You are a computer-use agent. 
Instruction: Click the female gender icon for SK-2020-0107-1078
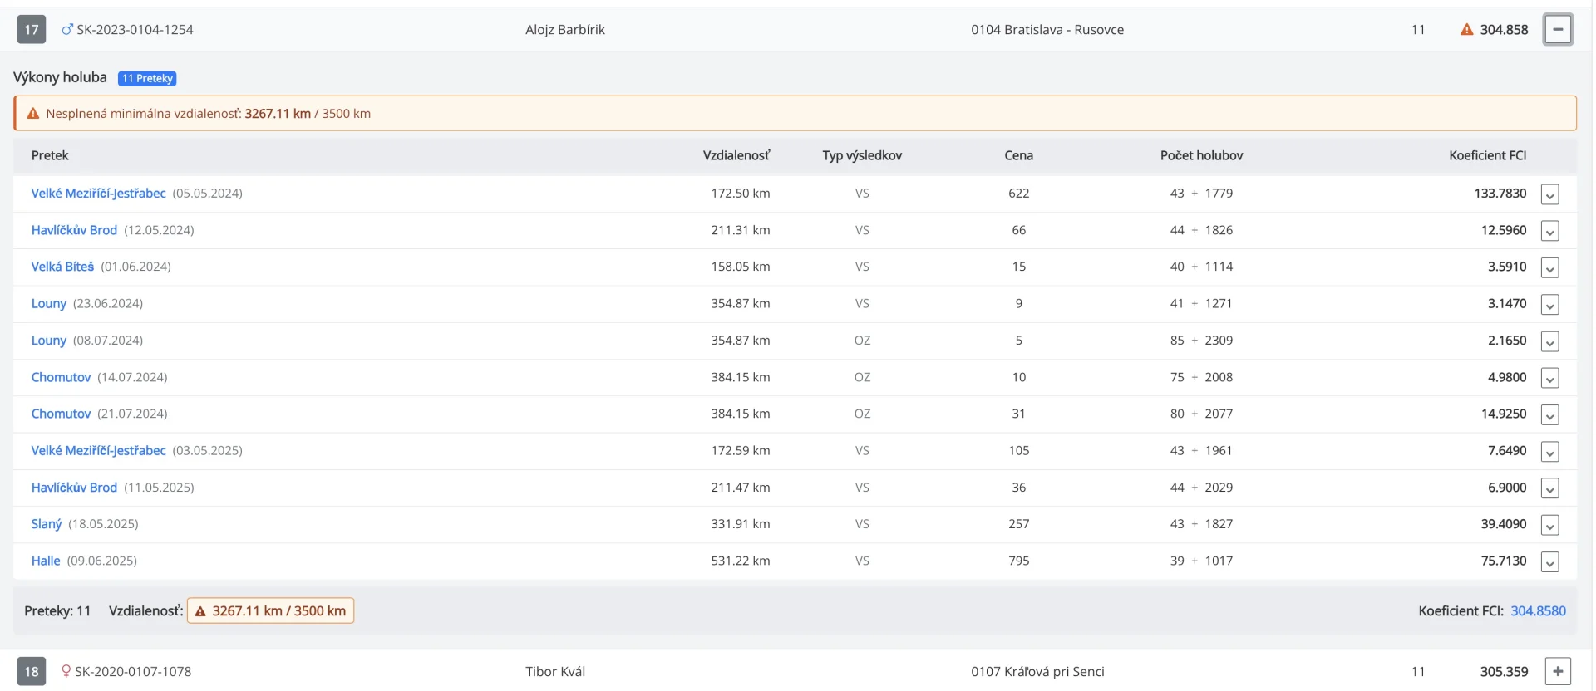click(66, 671)
